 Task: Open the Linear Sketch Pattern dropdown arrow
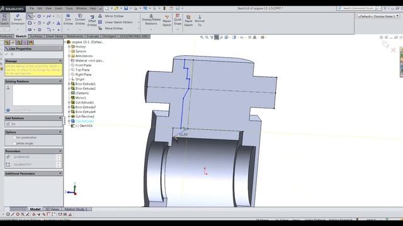[x=139, y=23]
